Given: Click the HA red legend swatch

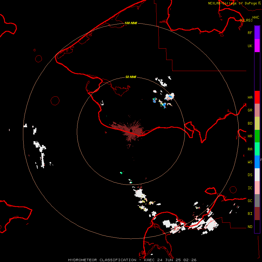Looking at the screenshot, I should click(x=257, y=97).
